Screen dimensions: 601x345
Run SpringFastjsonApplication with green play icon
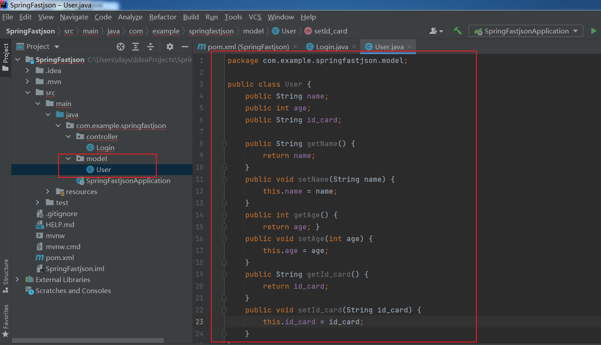pyautogui.click(x=594, y=31)
